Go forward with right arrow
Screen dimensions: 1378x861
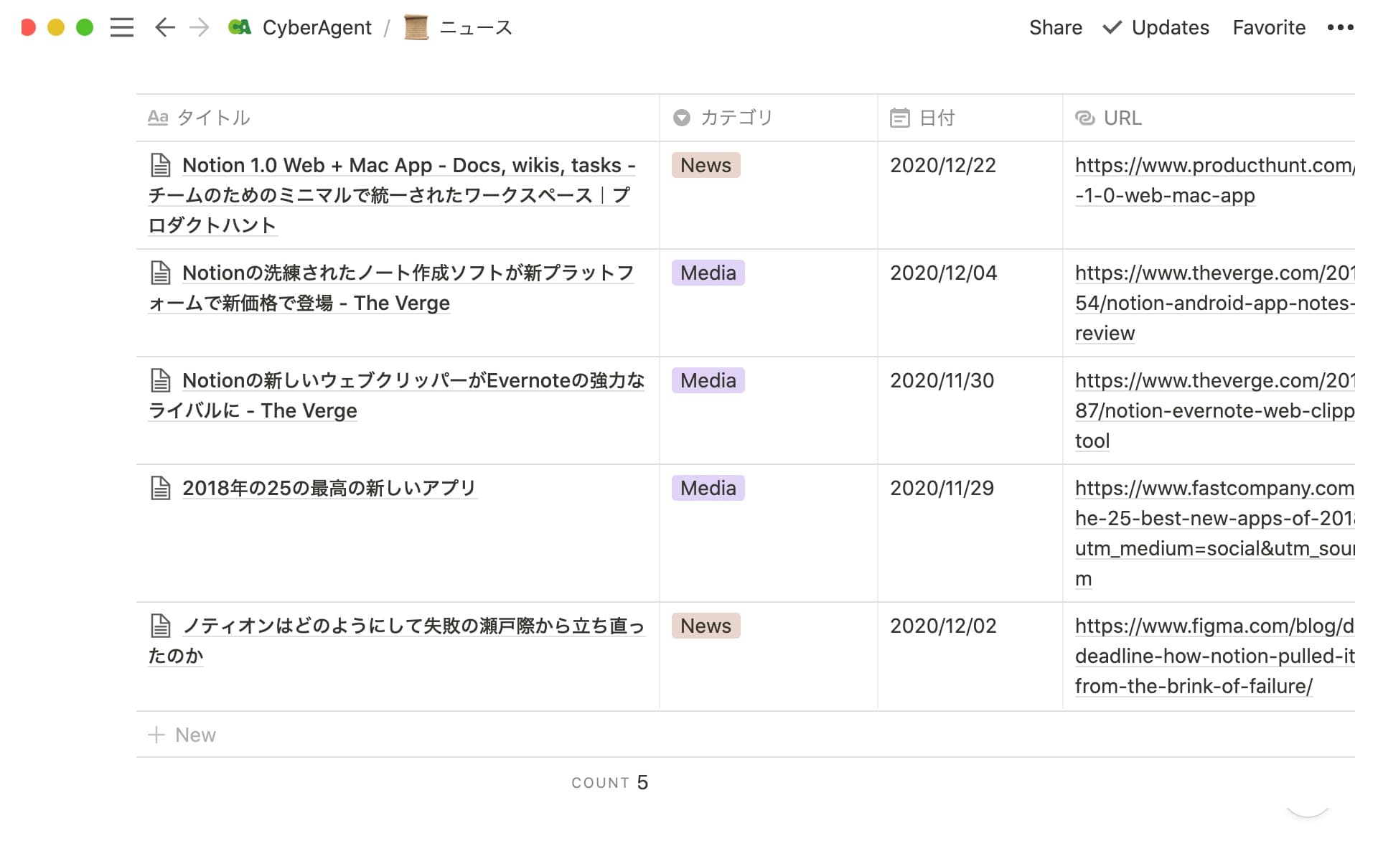(199, 27)
